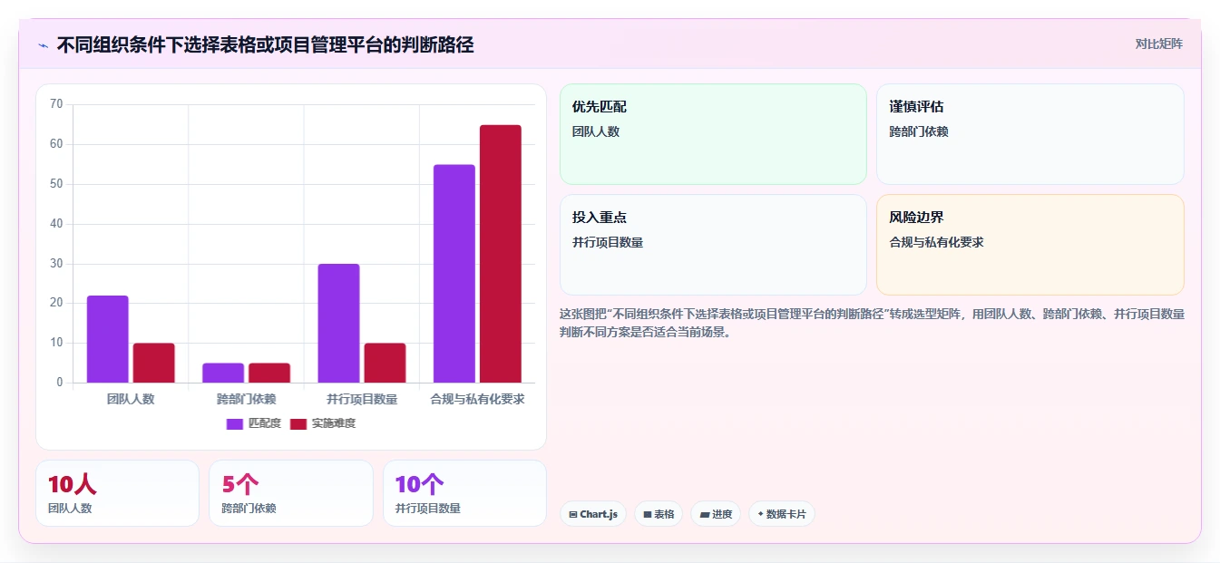Click the 跨部门依赖 x-axis label
The image size is (1220, 563).
246,399
